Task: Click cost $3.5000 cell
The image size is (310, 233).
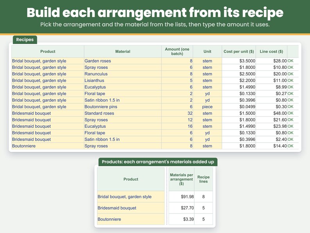Action: tap(239, 61)
